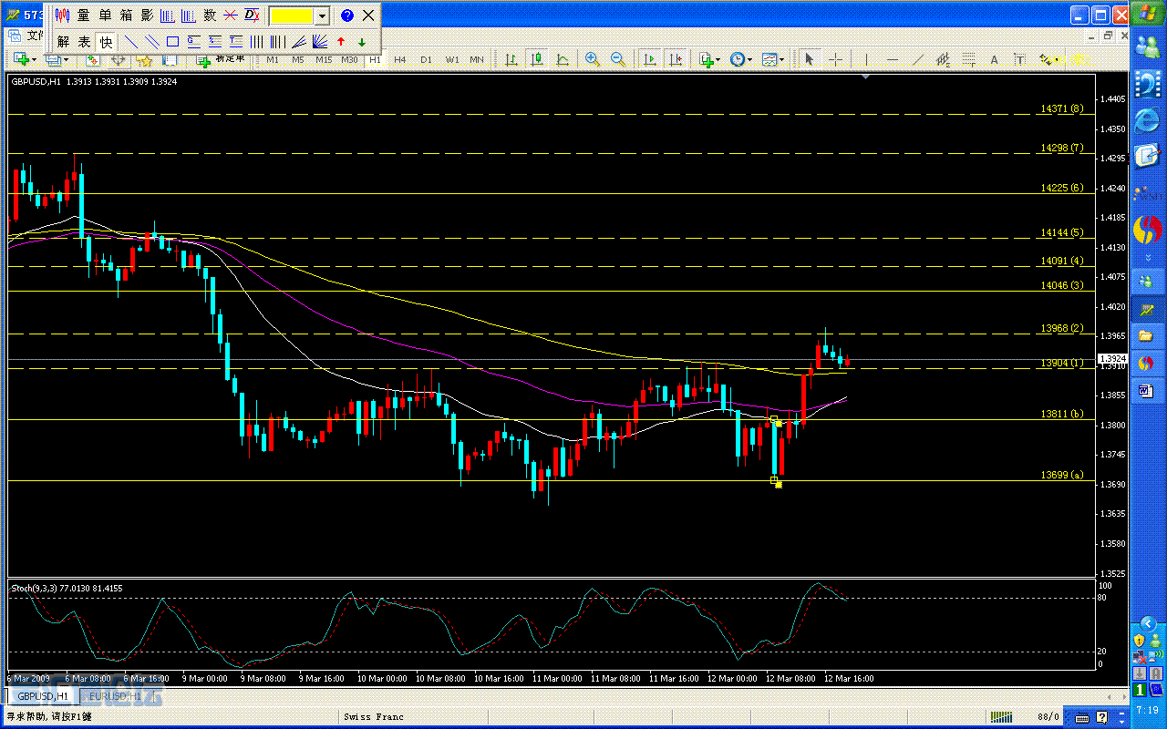Select the rectangle drawing tool
This screenshot has height=729, width=1167.
pyautogui.click(x=172, y=42)
